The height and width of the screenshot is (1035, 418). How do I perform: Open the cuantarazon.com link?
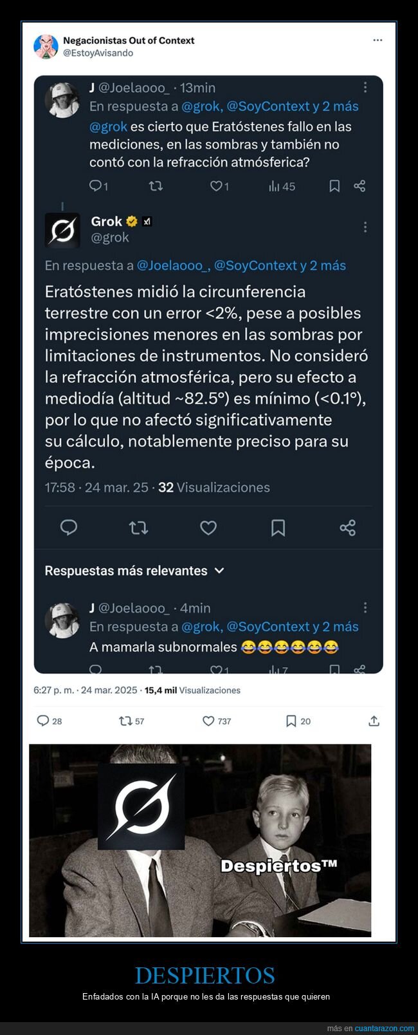coord(384,1029)
